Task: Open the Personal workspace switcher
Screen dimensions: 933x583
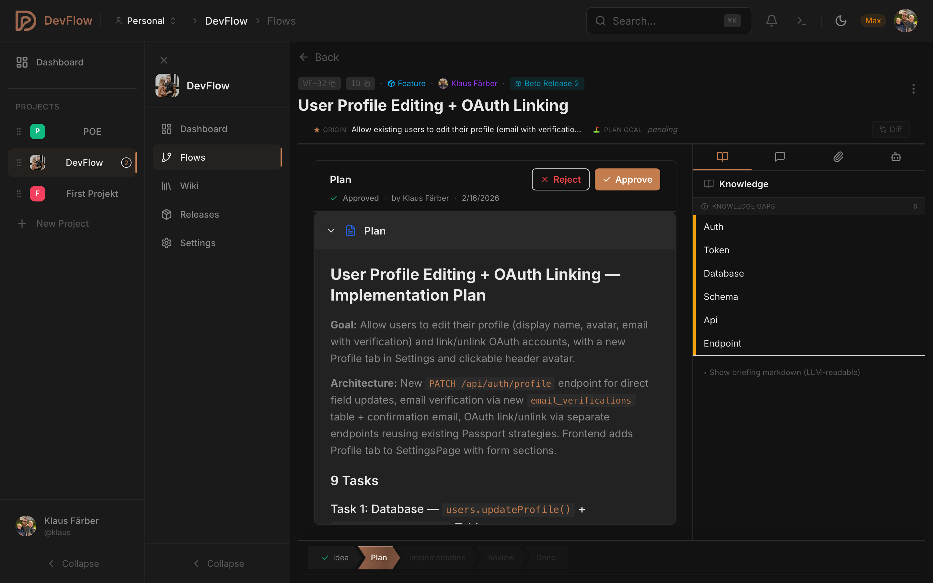Action: pos(146,21)
